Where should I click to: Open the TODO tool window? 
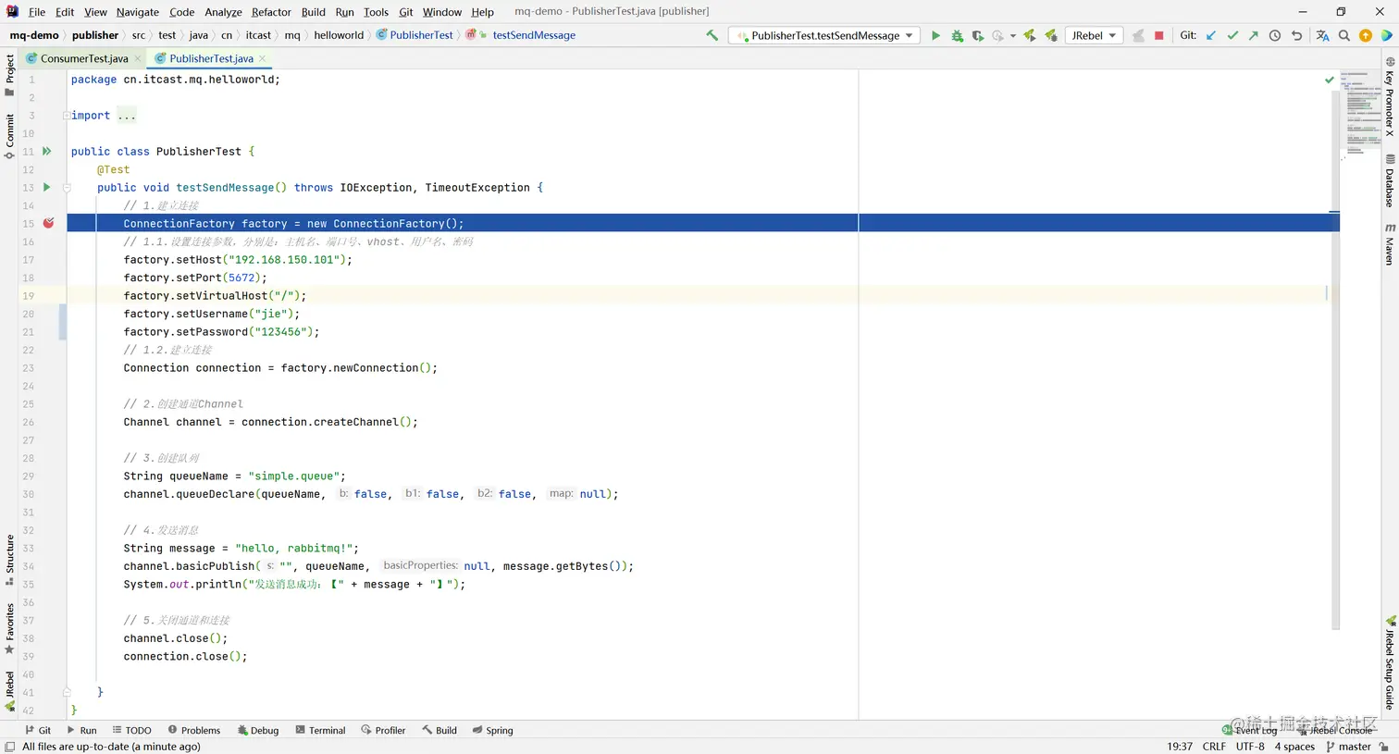131,730
